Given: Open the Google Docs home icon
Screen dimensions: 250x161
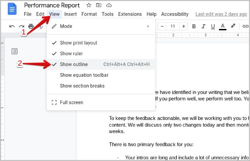Looking at the screenshot, I should click(12, 9).
